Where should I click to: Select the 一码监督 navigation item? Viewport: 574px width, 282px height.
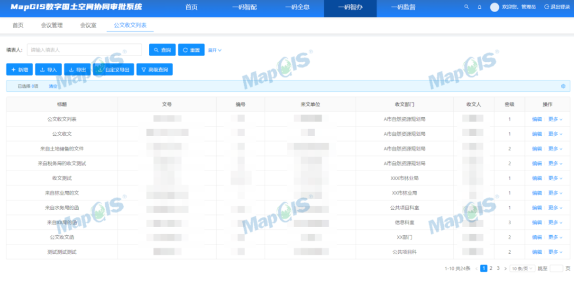click(x=402, y=8)
